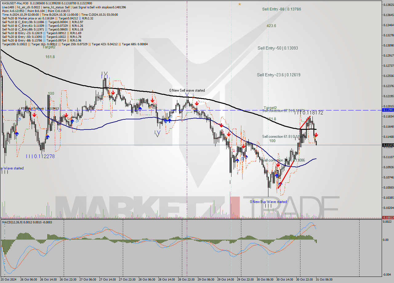The image size is (394, 283).
Task: Select the 'Sell Entry -50 | 0.13093' label
Action: click(x=278, y=48)
